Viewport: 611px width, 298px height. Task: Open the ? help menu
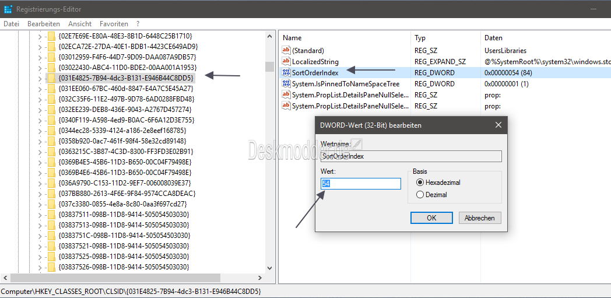click(x=138, y=24)
